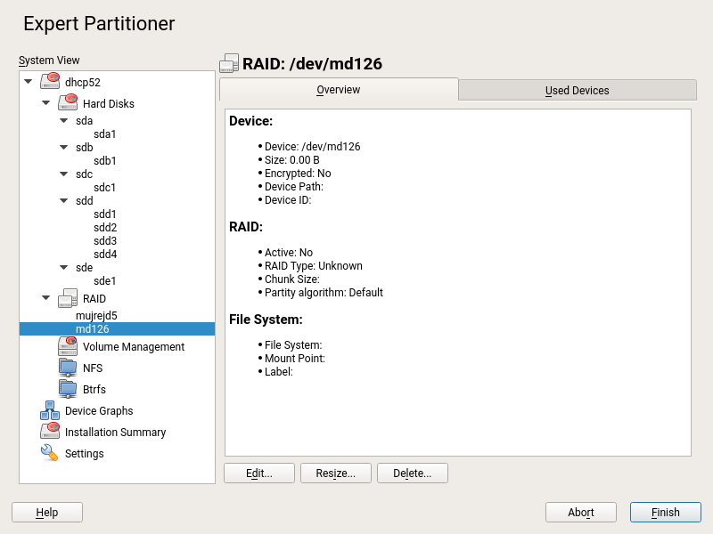Click the Settings wrench icon
The width and height of the screenshot is (713, 534).
click(x=50, y=453)
